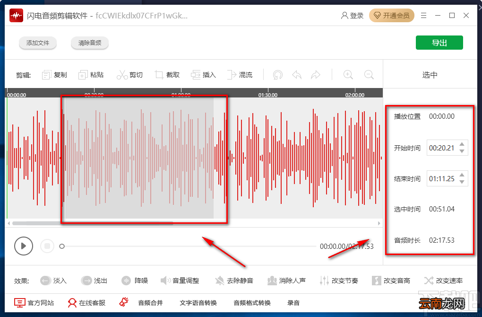Click the 02:00.00 timeline ruler mark
The width and height of the screenshot is (482, 317).
click(355, 95)
